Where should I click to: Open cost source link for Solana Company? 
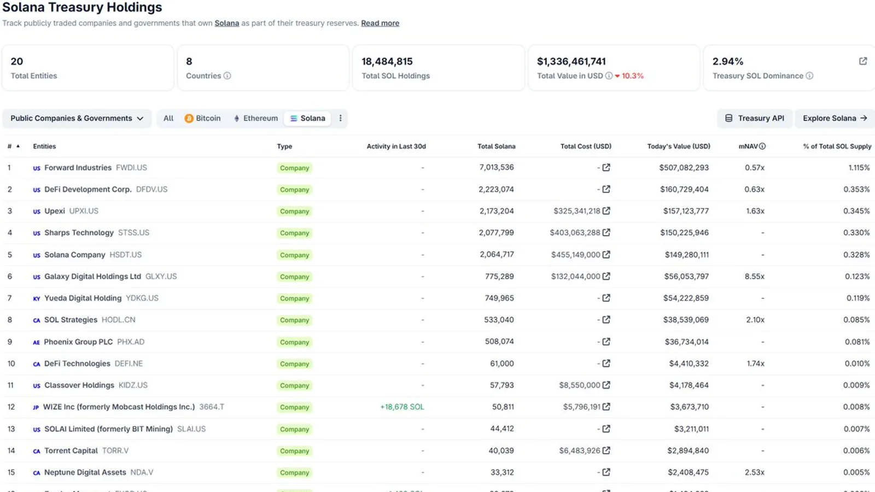coord(606,255)
